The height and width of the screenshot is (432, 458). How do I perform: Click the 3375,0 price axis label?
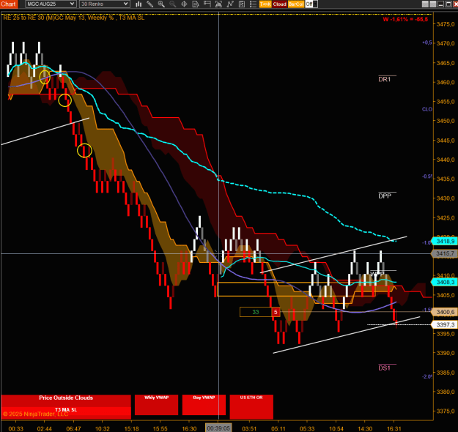click(446, 411)
